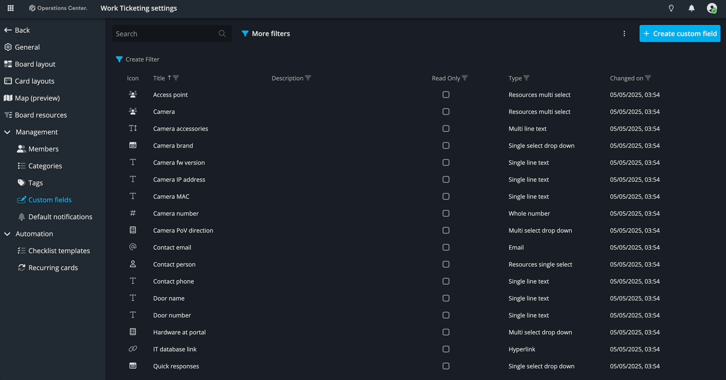Open the app launcher grid icon

click(11, 8)
